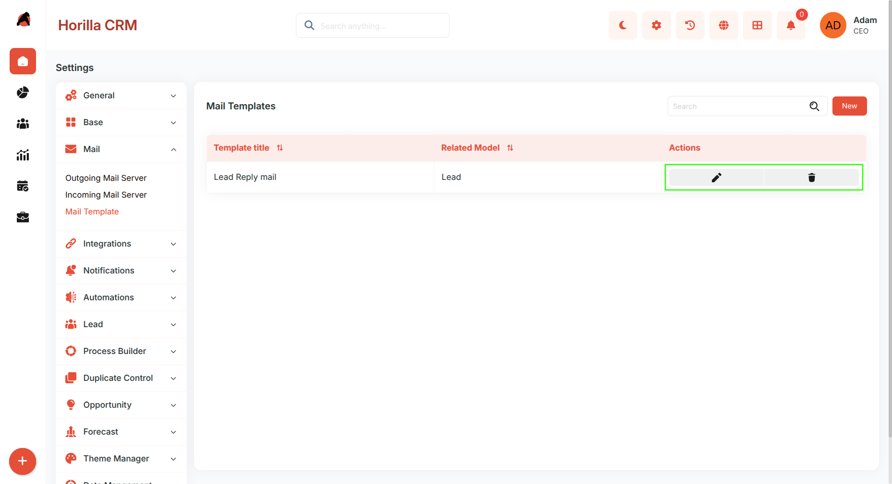This screenshot has height=484, width=892.
Task: Sort by Template title column
Action: pyautogui.click(x=280, y=148)
